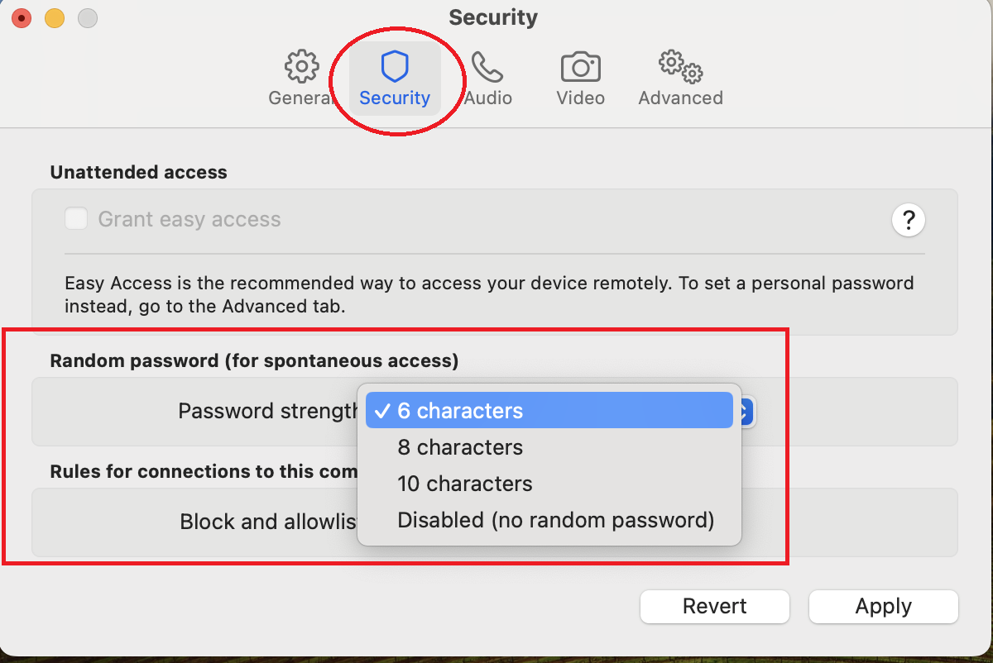Switch to the Audio tab label
993x663 pixels.
488,98
